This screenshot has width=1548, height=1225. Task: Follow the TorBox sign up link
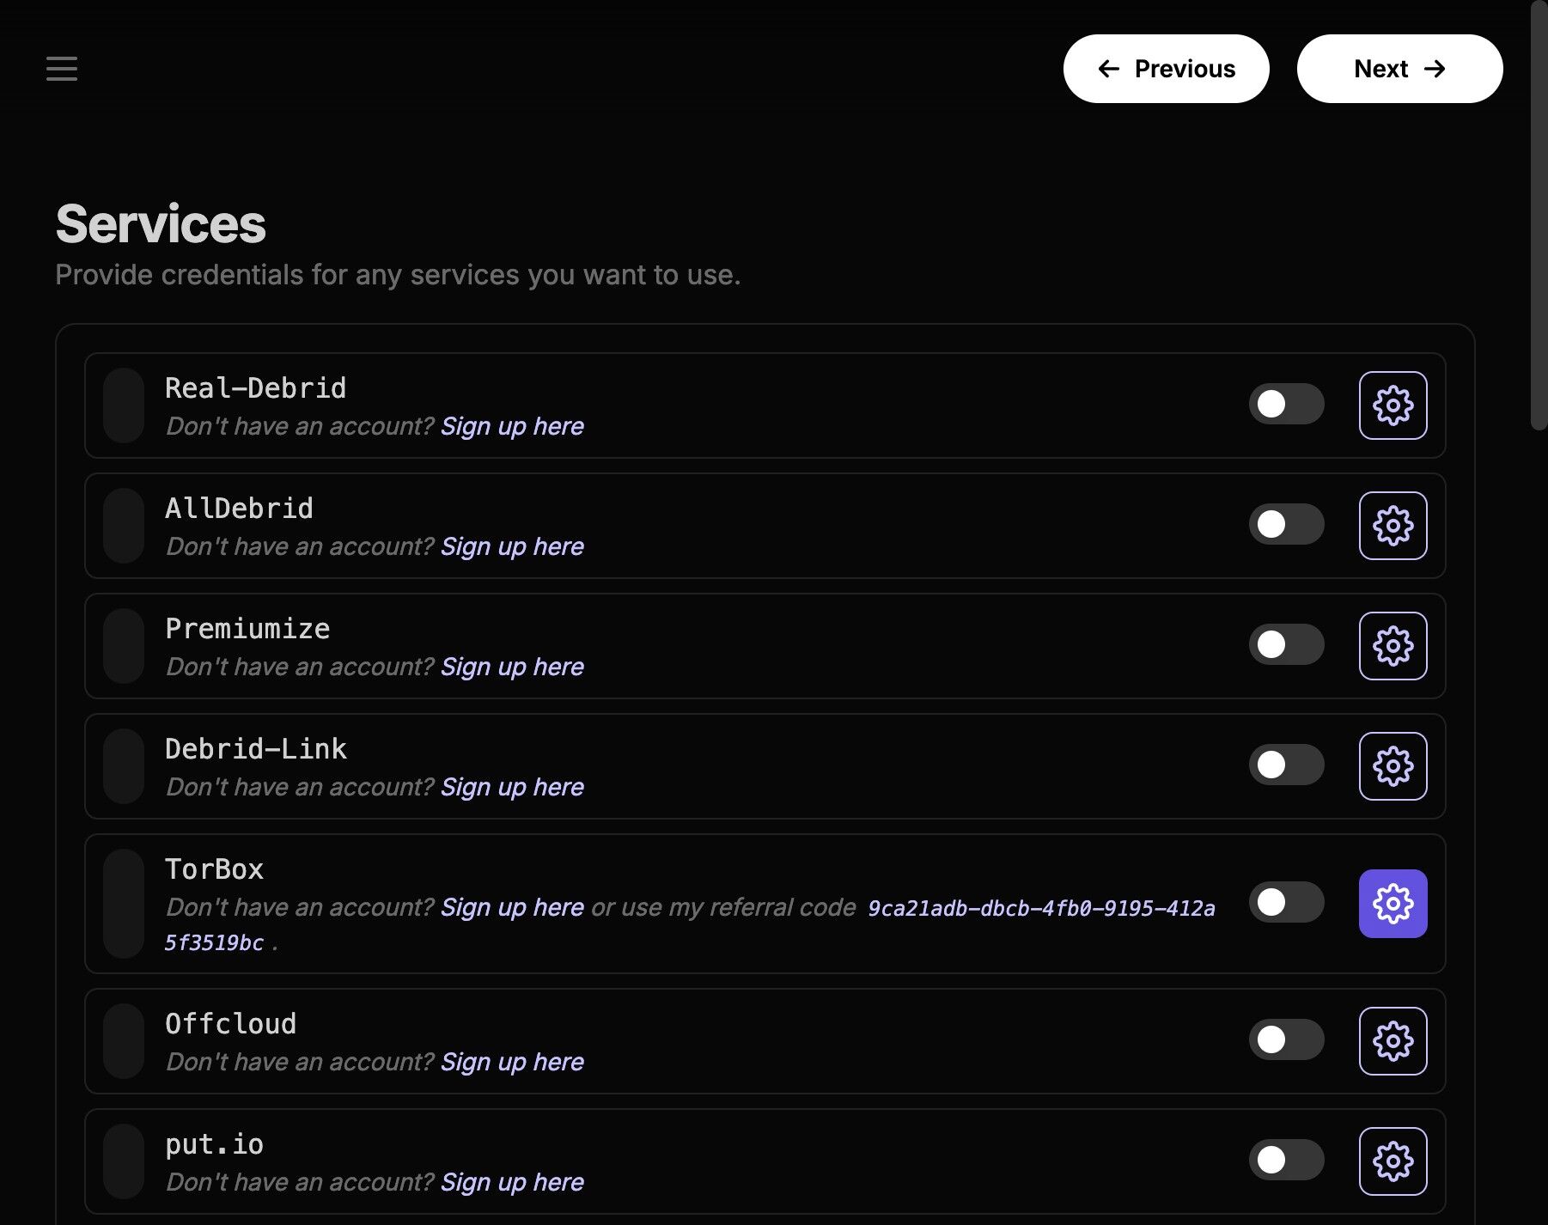click(x=512, y=908)
